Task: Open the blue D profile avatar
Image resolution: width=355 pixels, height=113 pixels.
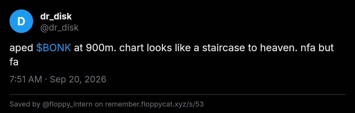Action: point(21,21)
